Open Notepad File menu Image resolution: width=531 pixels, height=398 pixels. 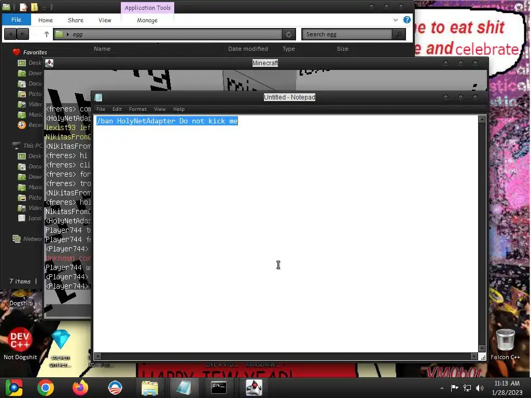(101, 109)
